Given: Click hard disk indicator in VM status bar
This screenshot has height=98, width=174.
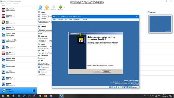Looking at the screenshot, I should (110, 87).
